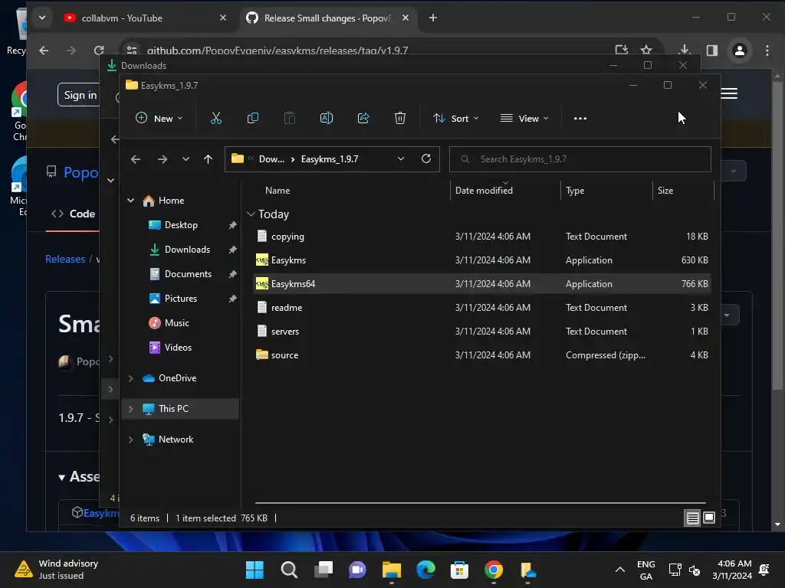
Task: Select Music in navigation pane
Action: coord(177,323)
